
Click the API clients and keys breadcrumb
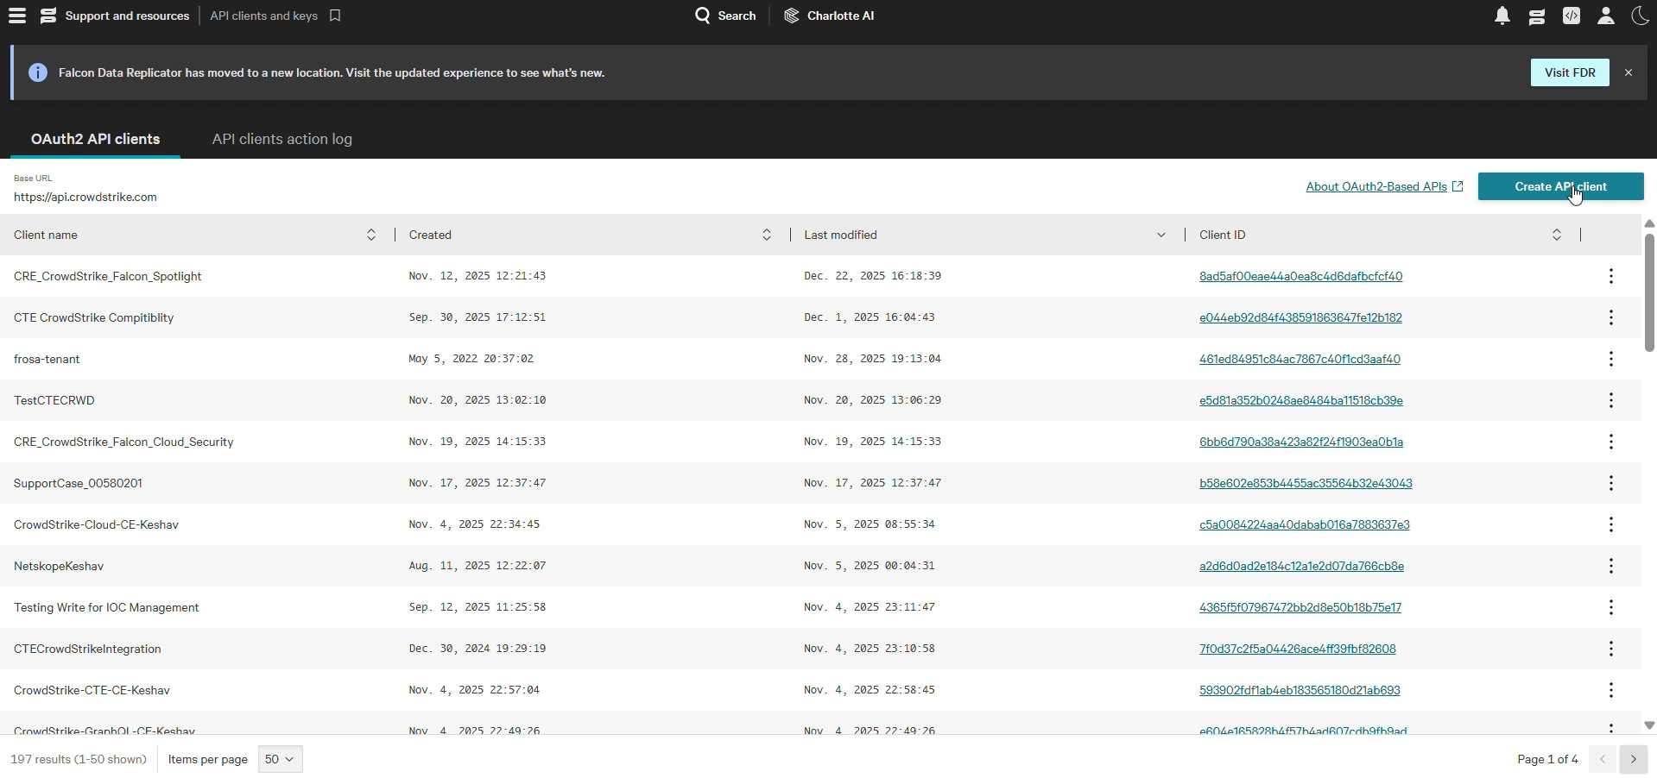point(263,16)
